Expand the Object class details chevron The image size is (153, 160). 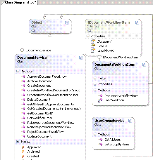pyautogui.click(x=67, y=22)
